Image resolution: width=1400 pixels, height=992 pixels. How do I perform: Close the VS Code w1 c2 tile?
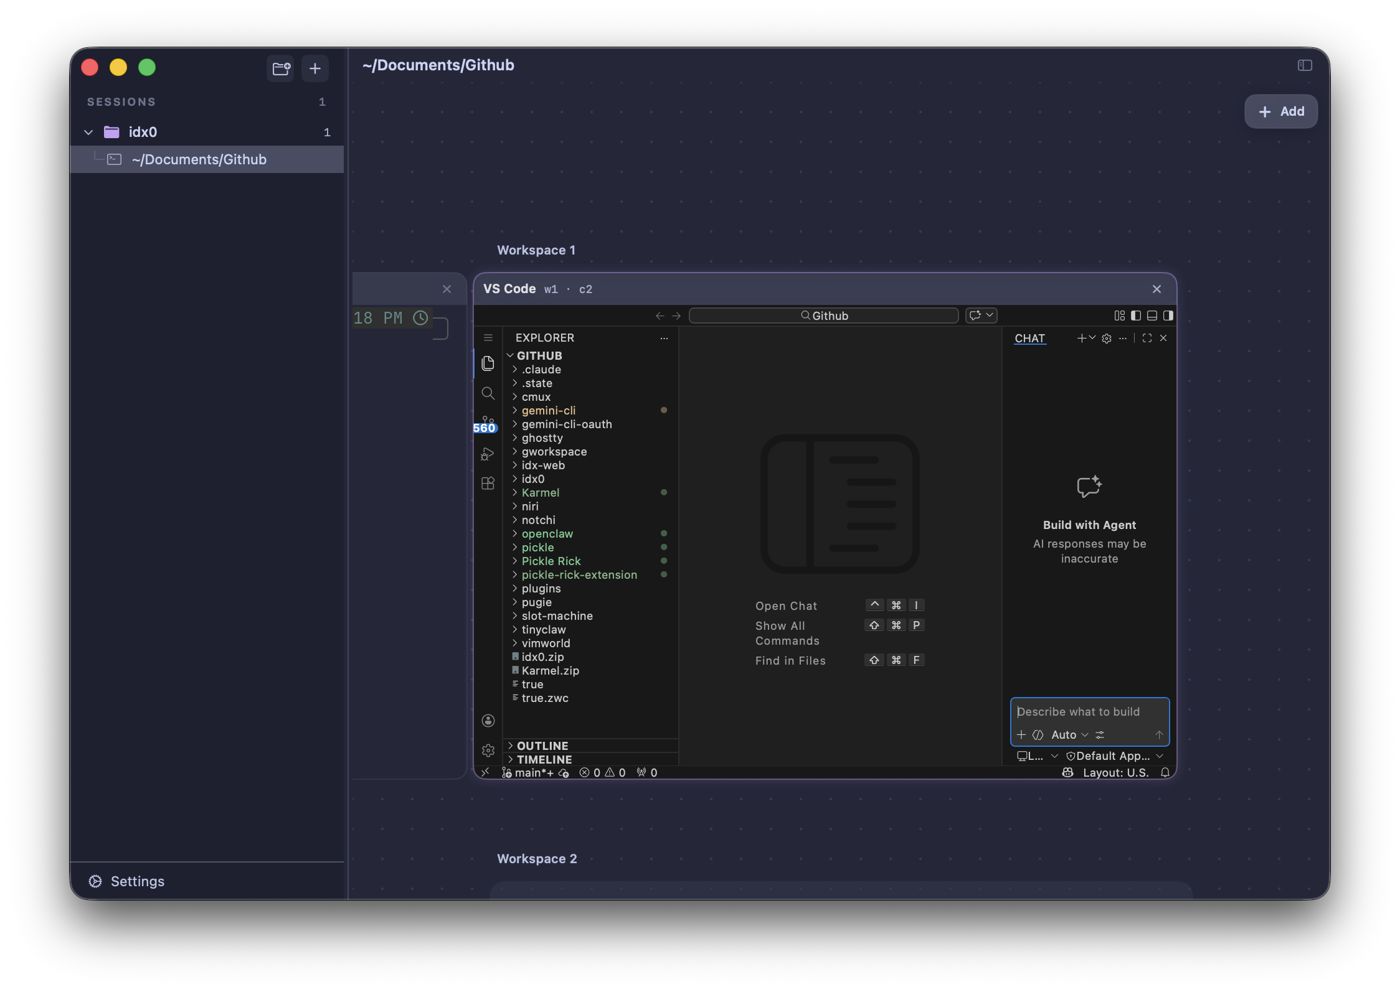(1156, 289)
